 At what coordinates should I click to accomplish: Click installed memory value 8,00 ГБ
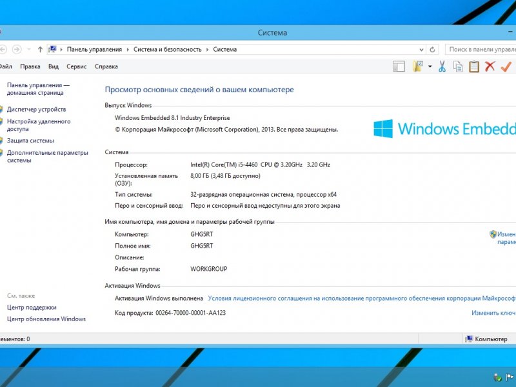coord(225,176)
